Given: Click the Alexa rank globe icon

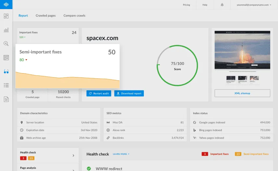Looking at the screenshot, I should click(x=108, y=130).
